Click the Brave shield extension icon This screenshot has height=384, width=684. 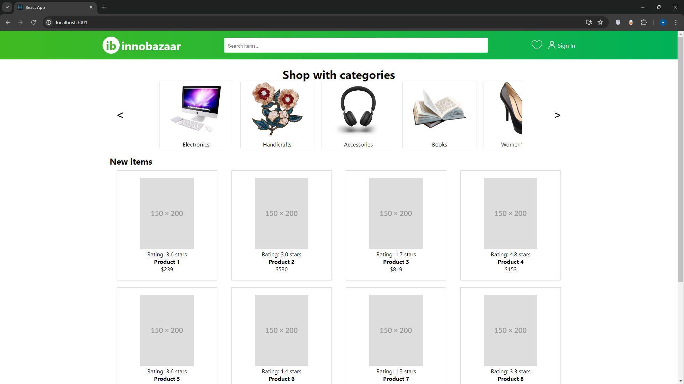618,22
